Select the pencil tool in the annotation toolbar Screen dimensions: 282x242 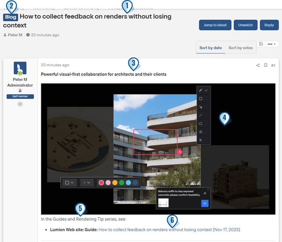tap(201, 90)
